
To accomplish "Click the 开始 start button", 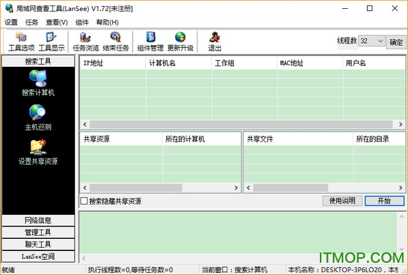I will tap(384, 201).
